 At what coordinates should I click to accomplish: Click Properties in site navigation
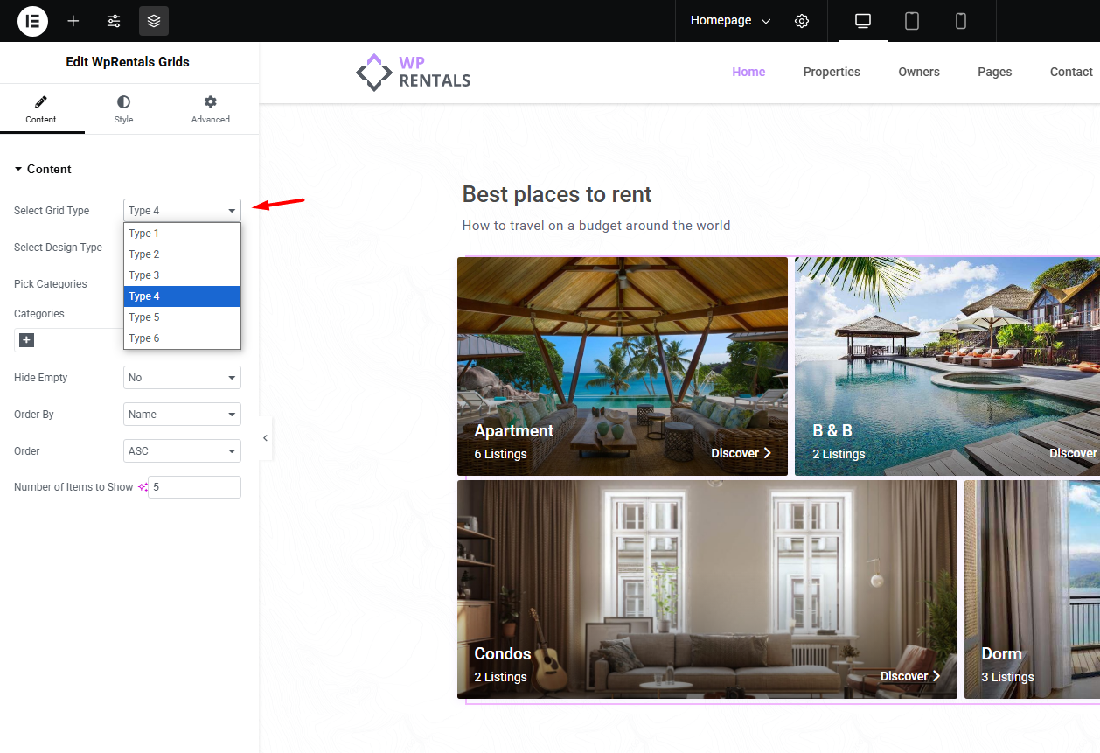click(x=832, y=72)
